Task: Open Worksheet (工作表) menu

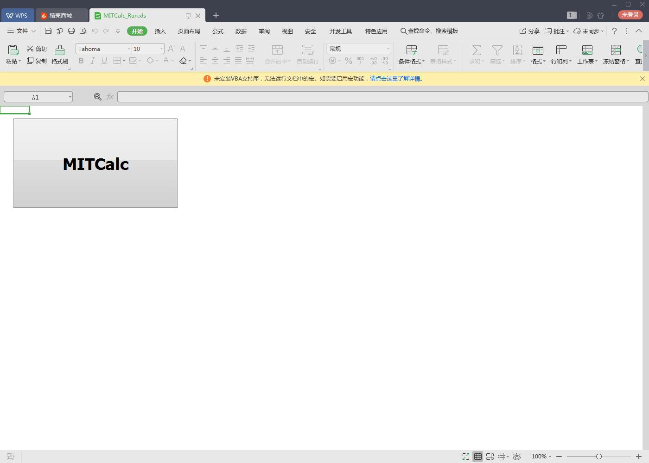Action: tap(587, 54)
